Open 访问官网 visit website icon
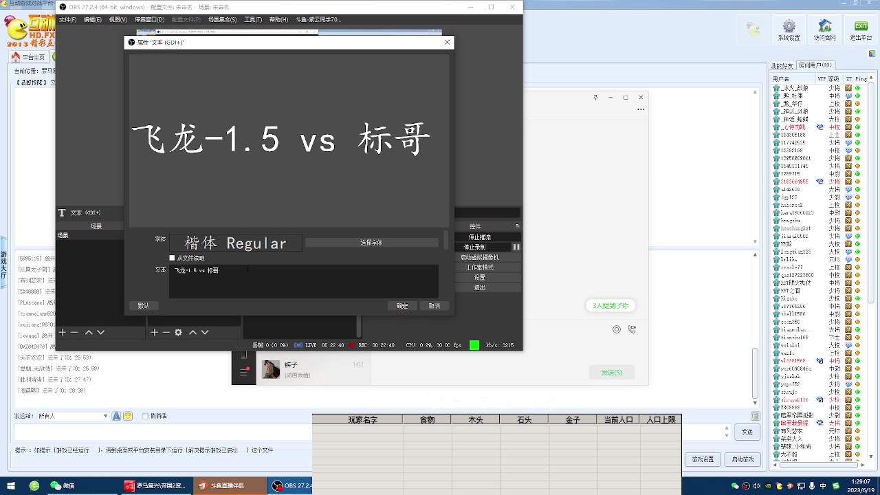The height and width of the screenshot is (495, 880). coord(825,30)
